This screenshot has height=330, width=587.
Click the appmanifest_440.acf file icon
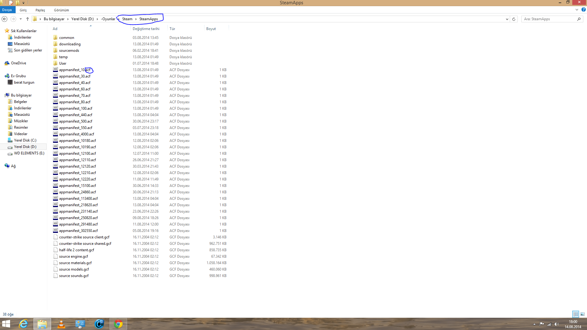(x=55, y=115)
